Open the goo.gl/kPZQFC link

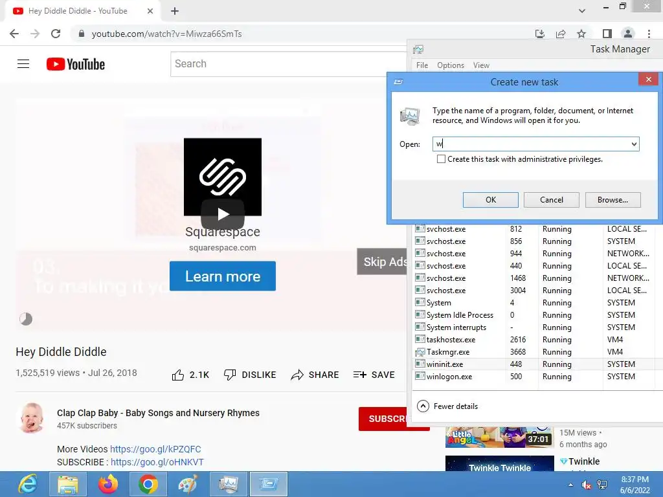coord(155,449)
